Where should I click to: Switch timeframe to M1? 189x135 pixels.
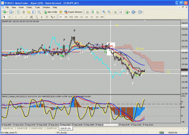[61, 17]
